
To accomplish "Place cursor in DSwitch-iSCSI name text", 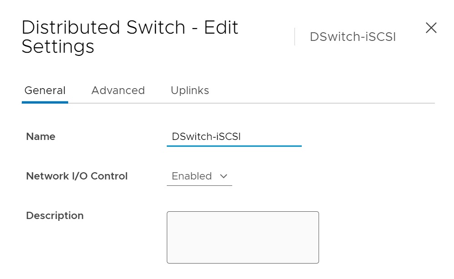I will (x=206, y=137).
